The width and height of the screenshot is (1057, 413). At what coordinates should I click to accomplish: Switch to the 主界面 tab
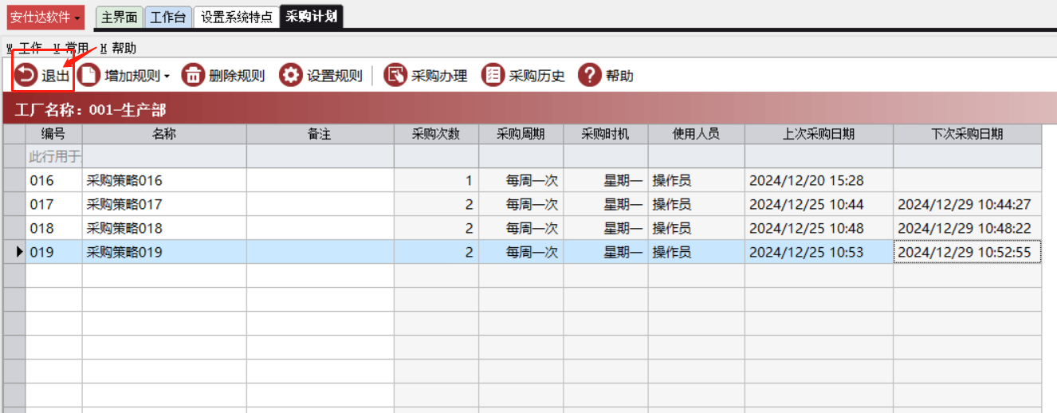pyautogui.click(x=120, y=17)
